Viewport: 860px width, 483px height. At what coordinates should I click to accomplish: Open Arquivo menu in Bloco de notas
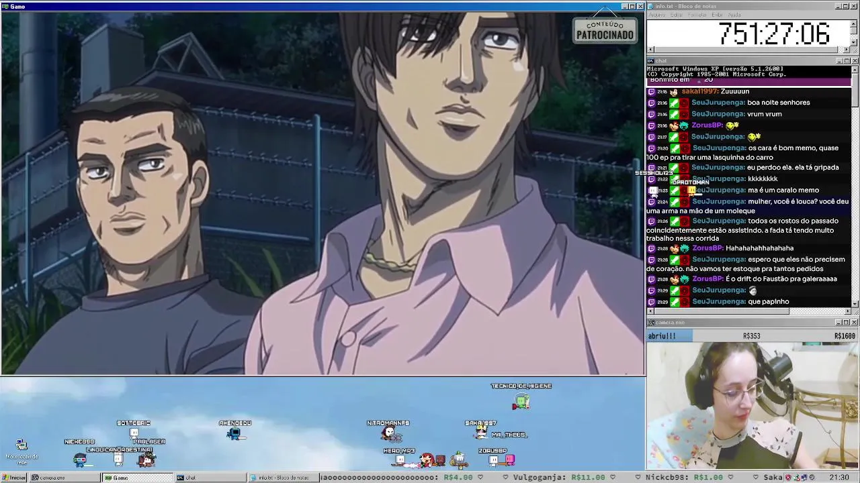click(656, 15)
